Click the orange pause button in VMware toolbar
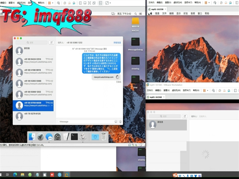 [49, 3]
